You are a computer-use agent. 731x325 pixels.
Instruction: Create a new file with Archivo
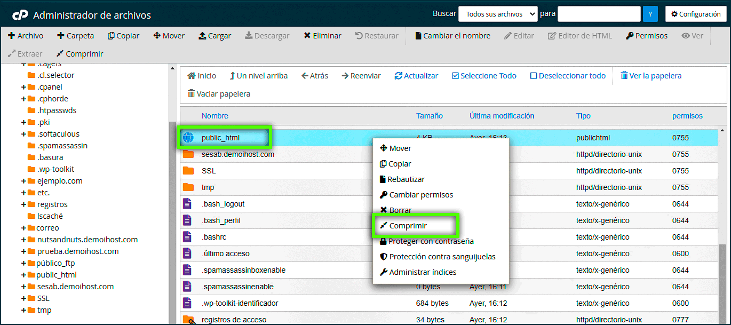(26, 35)
